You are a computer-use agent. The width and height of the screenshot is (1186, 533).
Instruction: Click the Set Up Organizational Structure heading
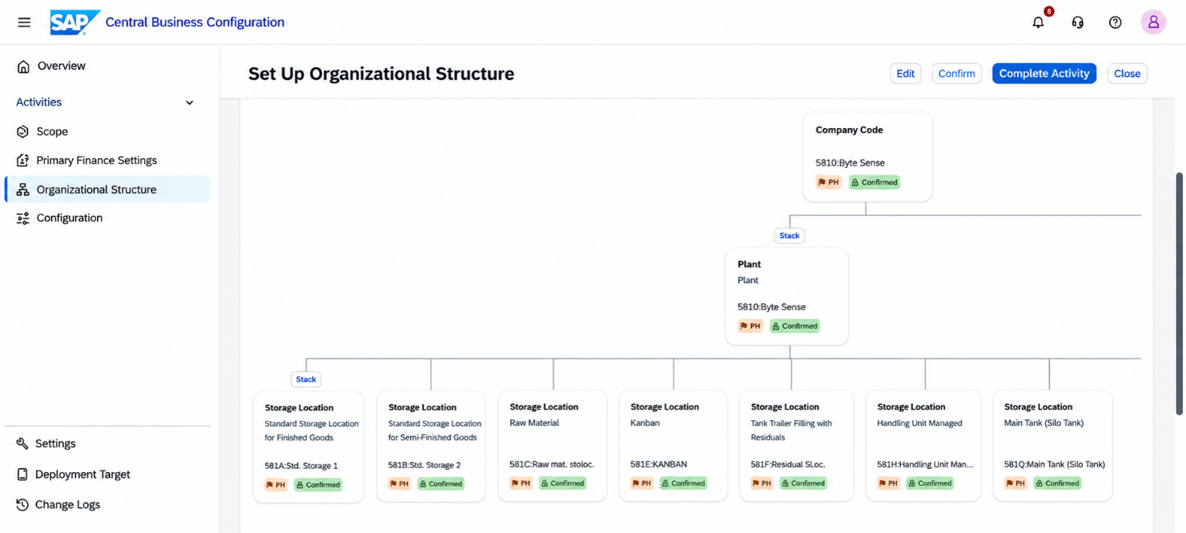coord(381,74)
